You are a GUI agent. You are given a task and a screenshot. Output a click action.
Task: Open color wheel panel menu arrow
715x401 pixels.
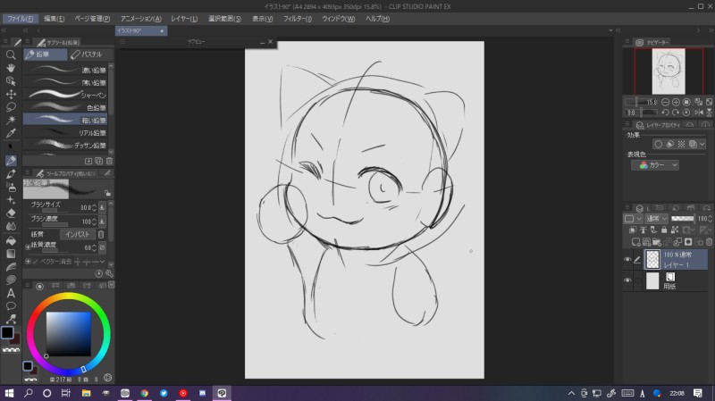(x=111, y=285)
